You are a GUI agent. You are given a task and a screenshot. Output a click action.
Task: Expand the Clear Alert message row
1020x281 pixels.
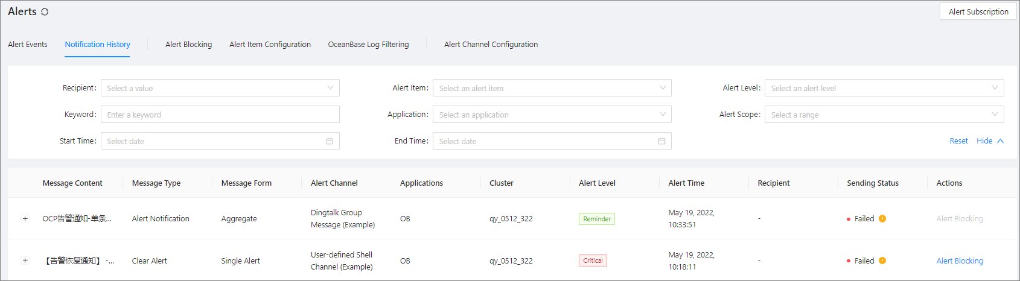[25, 261]
